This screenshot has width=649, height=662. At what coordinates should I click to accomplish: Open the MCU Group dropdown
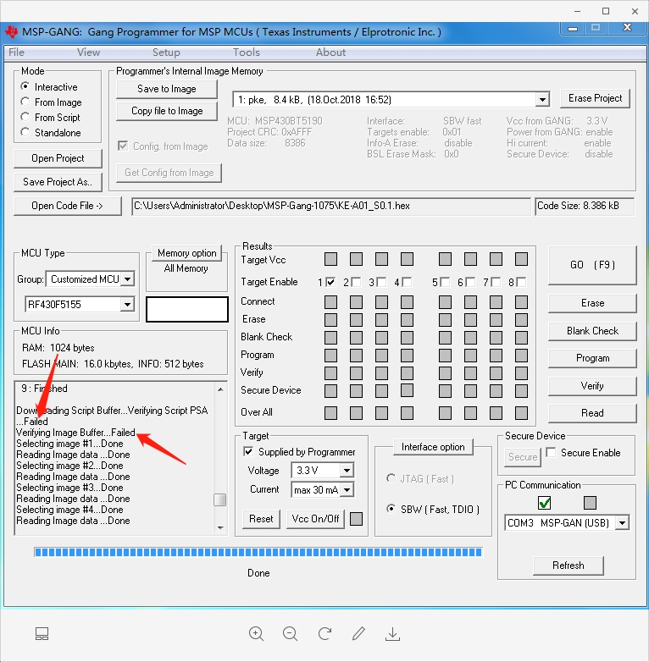pos(127,279)
